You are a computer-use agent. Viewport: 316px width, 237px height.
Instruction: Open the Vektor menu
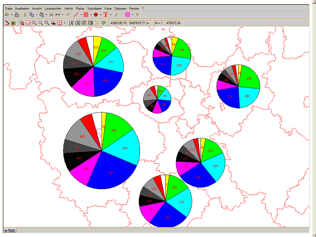pyautogui.click(x=67, y=8)
